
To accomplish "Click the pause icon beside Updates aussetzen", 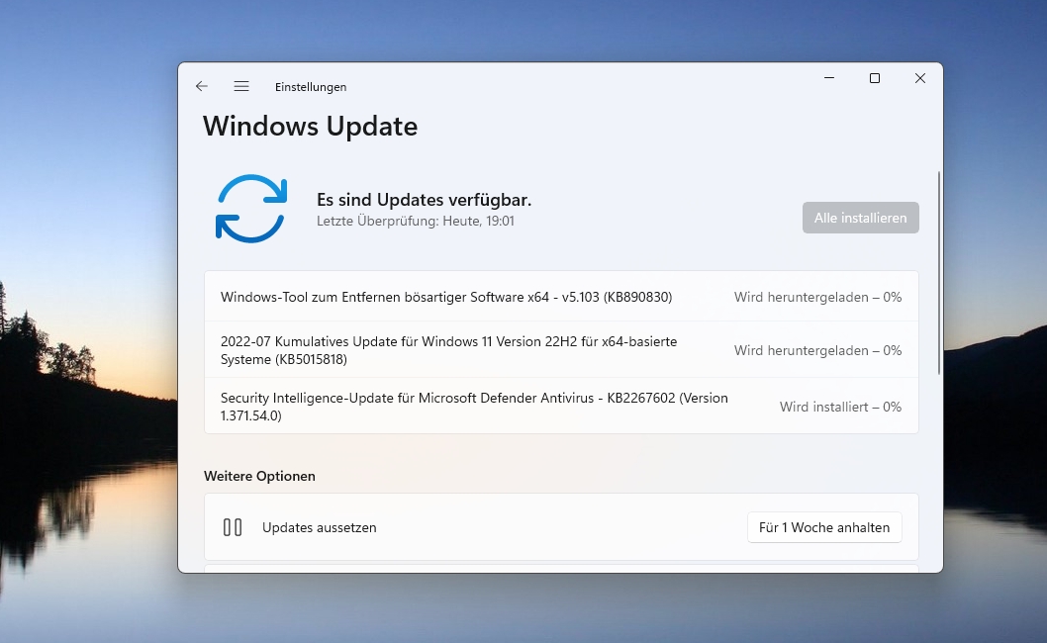I will [x=233, y=527].
